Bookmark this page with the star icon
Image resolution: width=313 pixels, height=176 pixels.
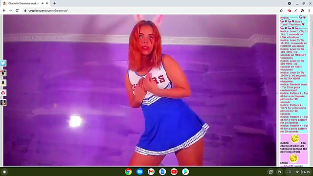(x=281, y=10)
